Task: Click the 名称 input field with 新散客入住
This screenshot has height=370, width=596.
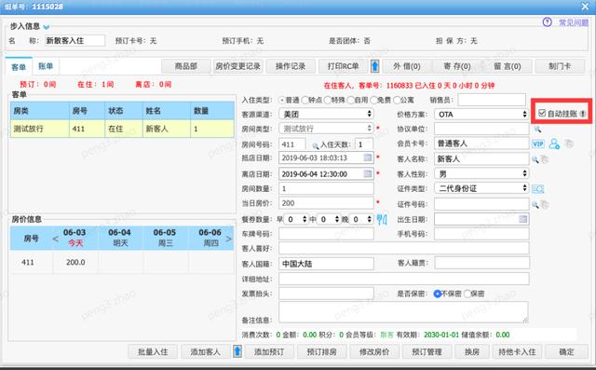Action: pos(74,40)
